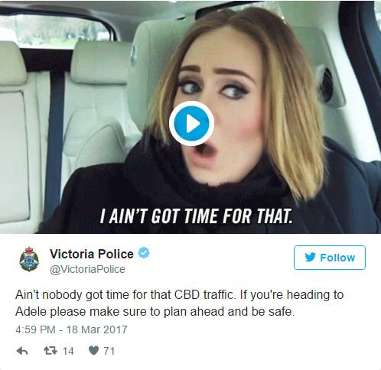
Task: Follow the Victoria Police account
Action: click(x=330, y=258)
